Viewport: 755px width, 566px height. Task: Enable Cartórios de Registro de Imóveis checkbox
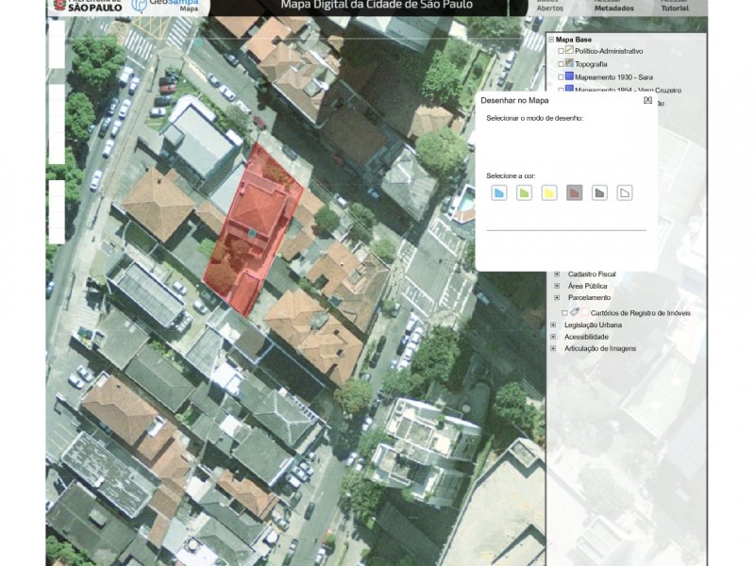[x=564, y=312]
